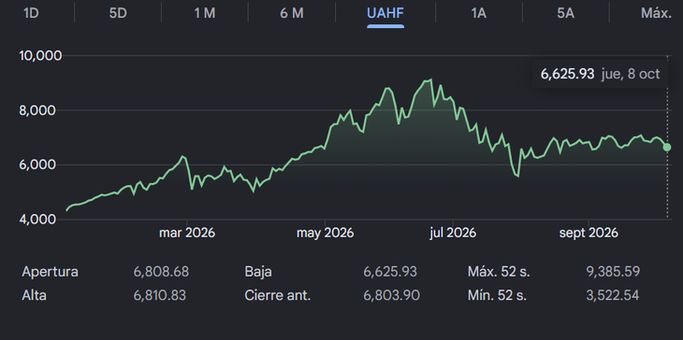Select the UAHF range tab
Image resolution: width=683 pixels, height=340 pixels.
tap(385, 13)
